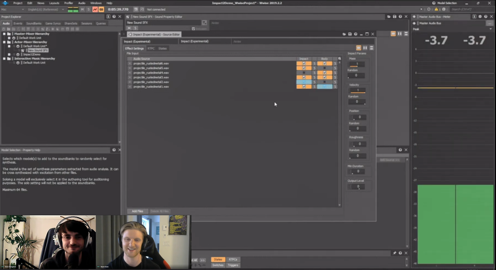Toggle Impact checkbox for projectile_rustedmetal3.wav

tap(304, 77)
